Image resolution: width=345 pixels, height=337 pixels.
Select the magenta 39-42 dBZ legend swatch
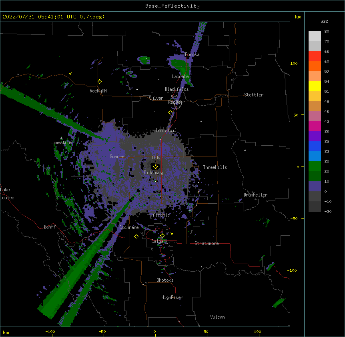click(x=315, y=126)
